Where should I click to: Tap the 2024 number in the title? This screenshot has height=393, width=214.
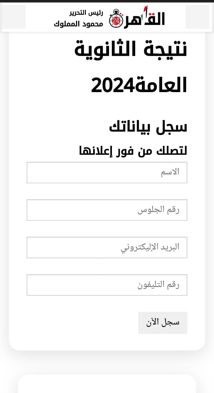coord(112,85)
